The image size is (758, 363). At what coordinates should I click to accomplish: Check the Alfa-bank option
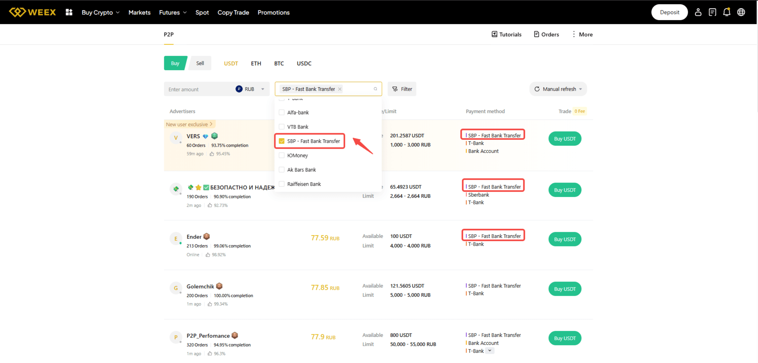(x=282, y=113)
